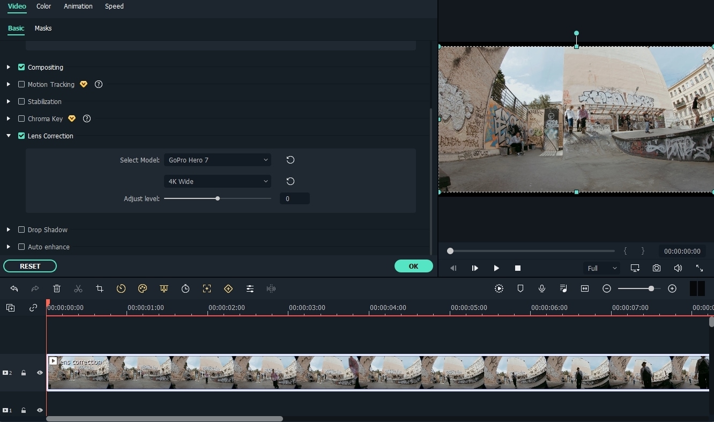
Task: Open the Masks sub-tab
Action: pyautogui.click(x=43, y=28)
